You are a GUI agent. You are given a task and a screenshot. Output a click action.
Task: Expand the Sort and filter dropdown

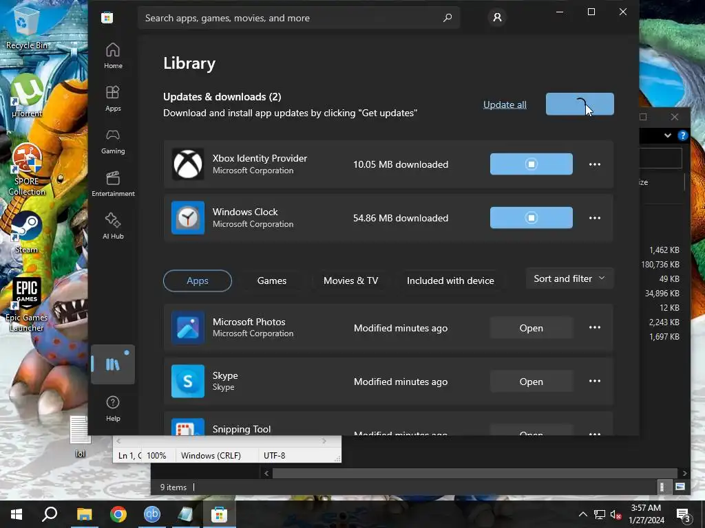coord(569,278)
